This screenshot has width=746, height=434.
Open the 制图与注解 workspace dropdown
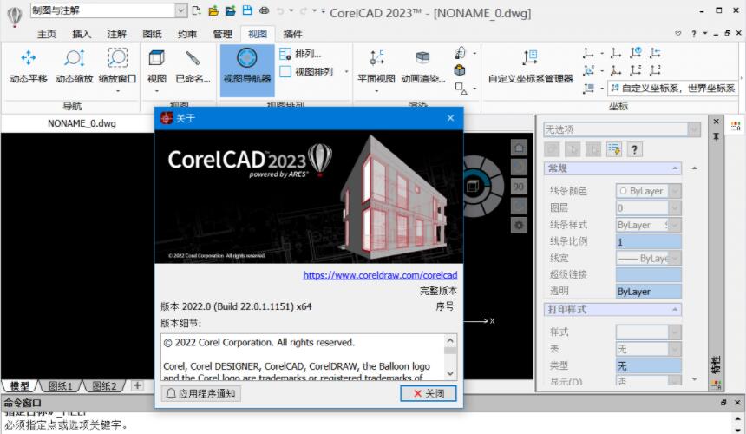point(180,10)
